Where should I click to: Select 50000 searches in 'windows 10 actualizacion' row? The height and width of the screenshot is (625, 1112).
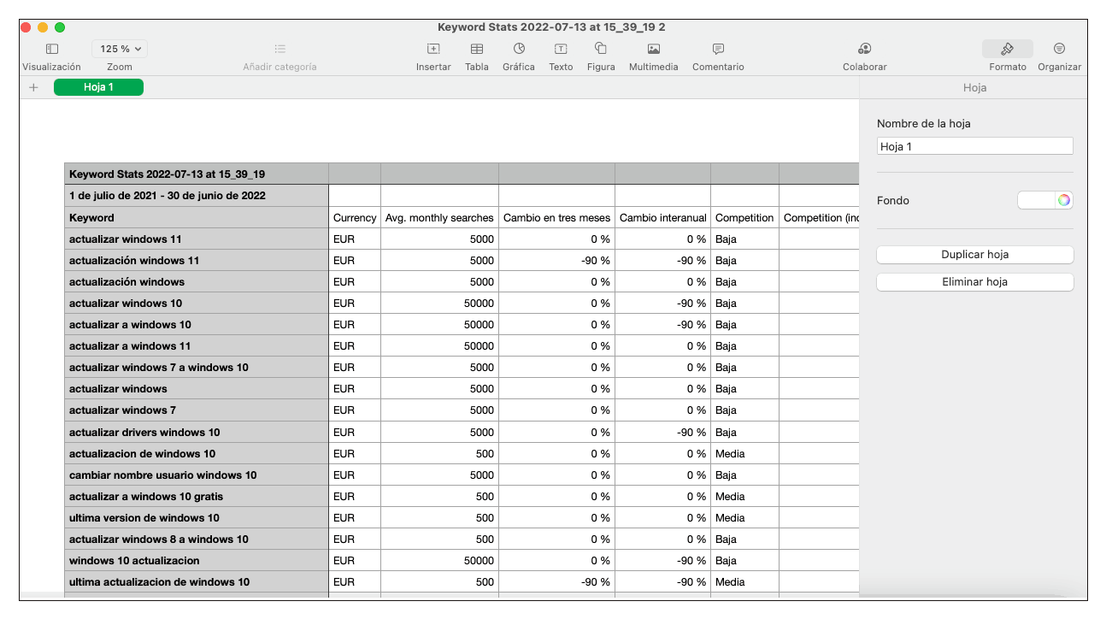coord(439,561)
